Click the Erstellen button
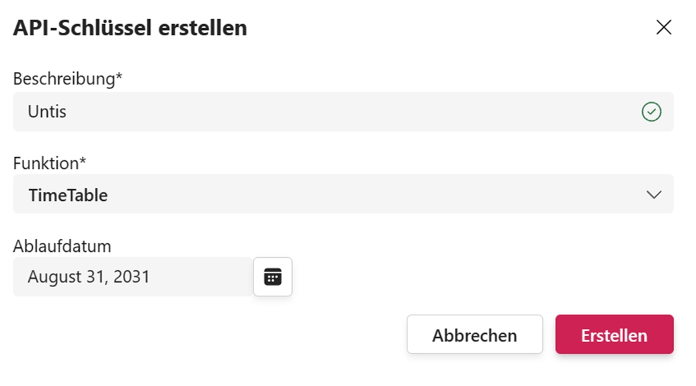Viewport: 696px width, 386px height. tap(614, 335)
